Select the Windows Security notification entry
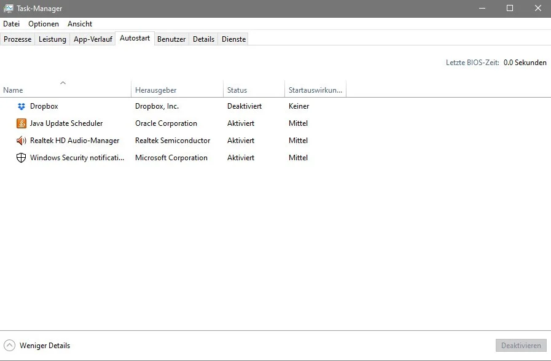The height and width of the screenshot is (361, 551). click(77, 158)
